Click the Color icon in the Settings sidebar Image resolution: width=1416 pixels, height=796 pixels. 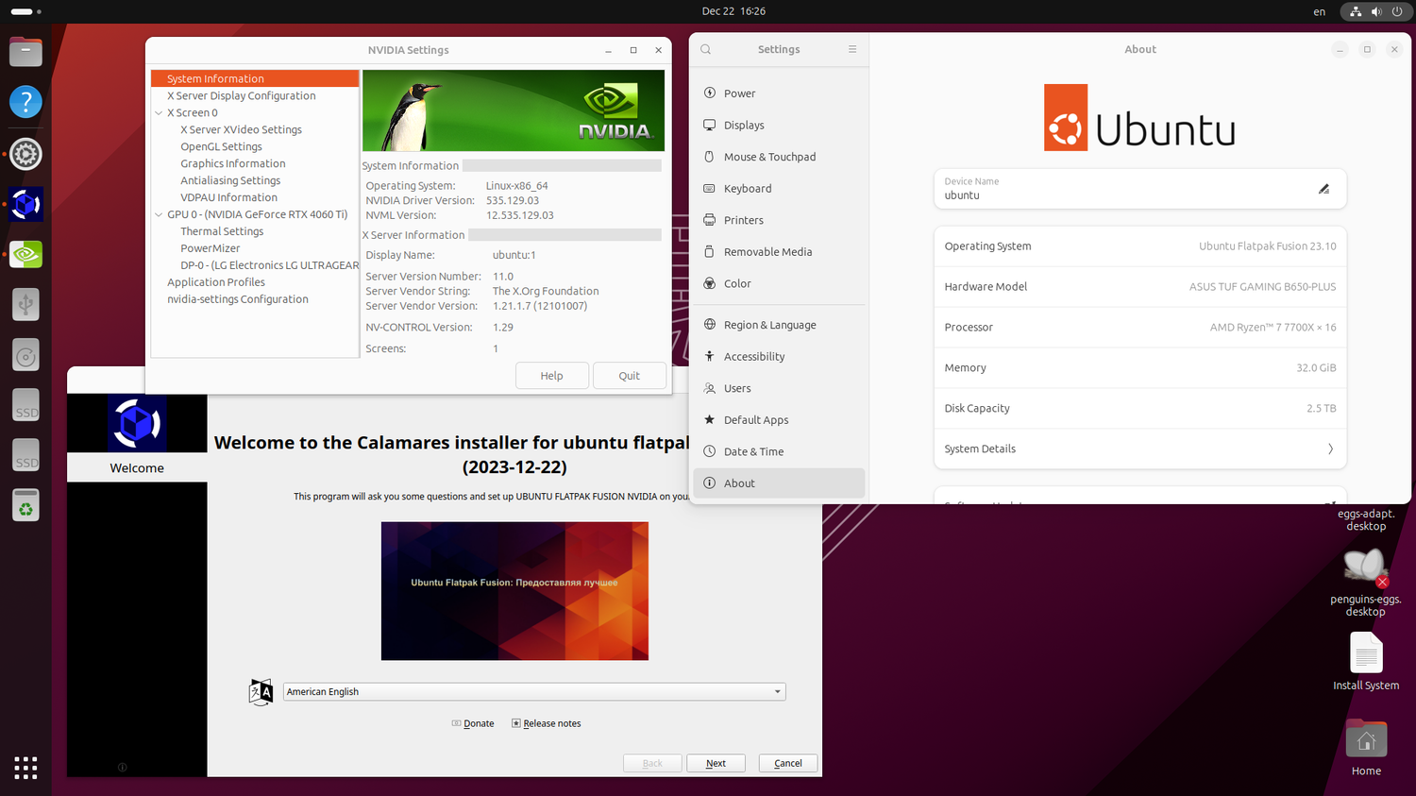click(x=710, y=283)
